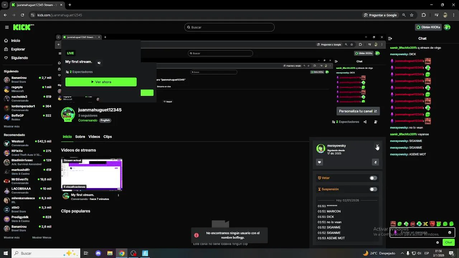
Task: Switch to the Sobre tab
Action: point(80,137)
